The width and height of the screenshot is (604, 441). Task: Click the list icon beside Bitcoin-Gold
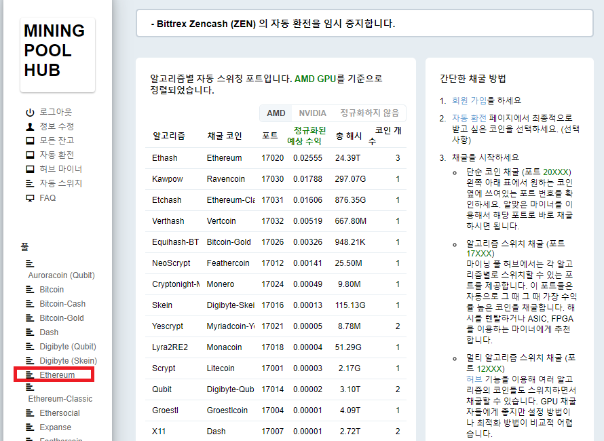[30, 318]
